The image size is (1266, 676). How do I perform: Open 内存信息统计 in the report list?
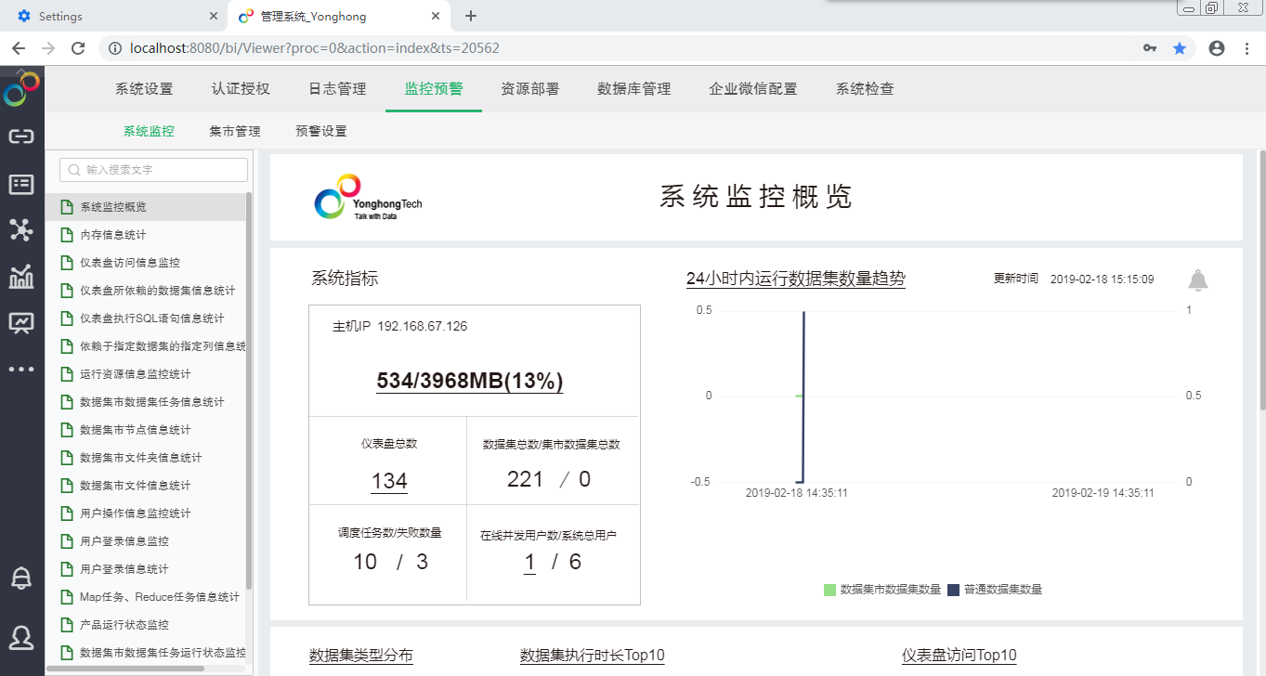coord(112,235)
